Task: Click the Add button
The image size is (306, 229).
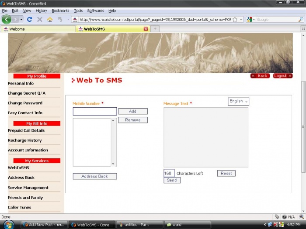Action: tap(133, 111)
